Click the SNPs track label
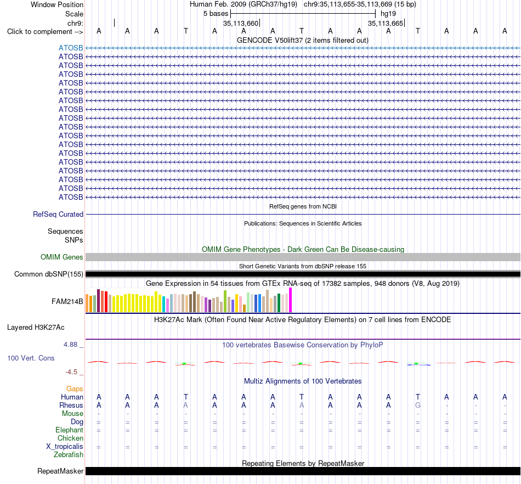The width and height of the screenshot is (521, 484). 74,240
